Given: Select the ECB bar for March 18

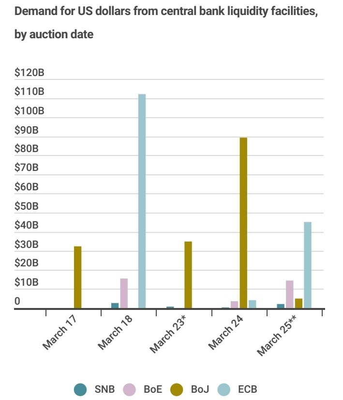Looking at the screenshot, I should (142, 201).
